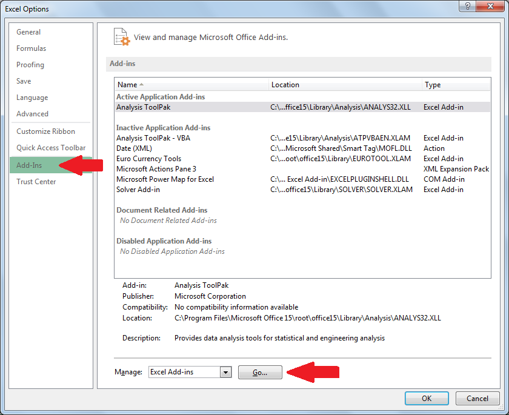The image size is (509, 415).
Task: Select Analysis ToolPak active add-in
Action: [x=302, y=107]
